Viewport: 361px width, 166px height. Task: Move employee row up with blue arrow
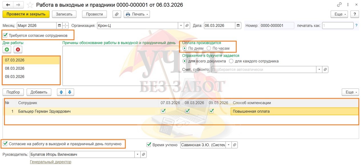pyautogui.click(x=62, y=92)
